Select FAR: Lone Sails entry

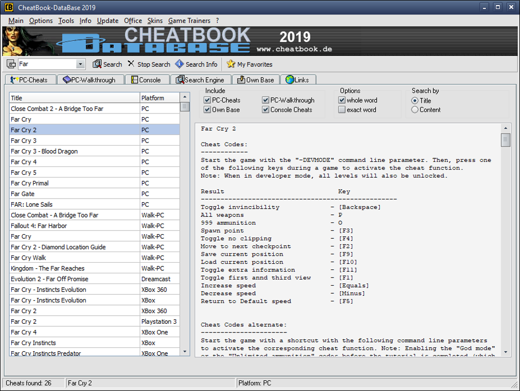[94, 204]
